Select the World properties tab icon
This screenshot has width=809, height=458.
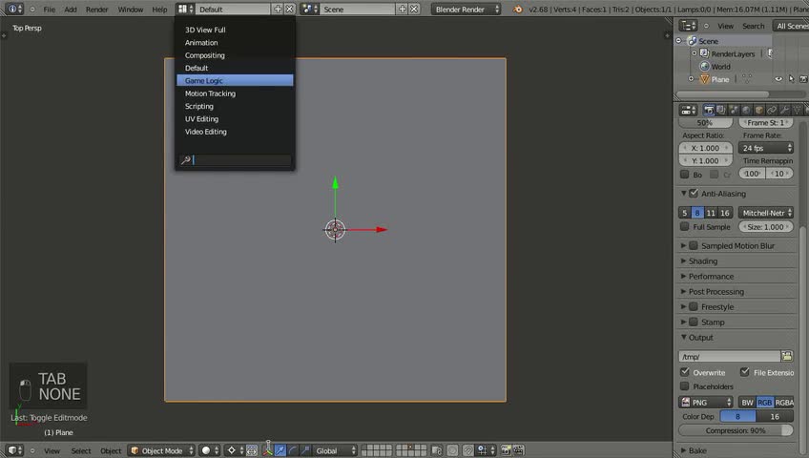pos(746,110)
